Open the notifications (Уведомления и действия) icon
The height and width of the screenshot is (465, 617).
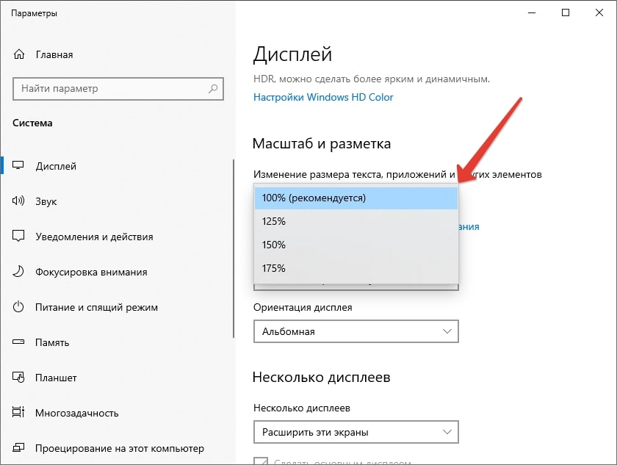(19, 237)
